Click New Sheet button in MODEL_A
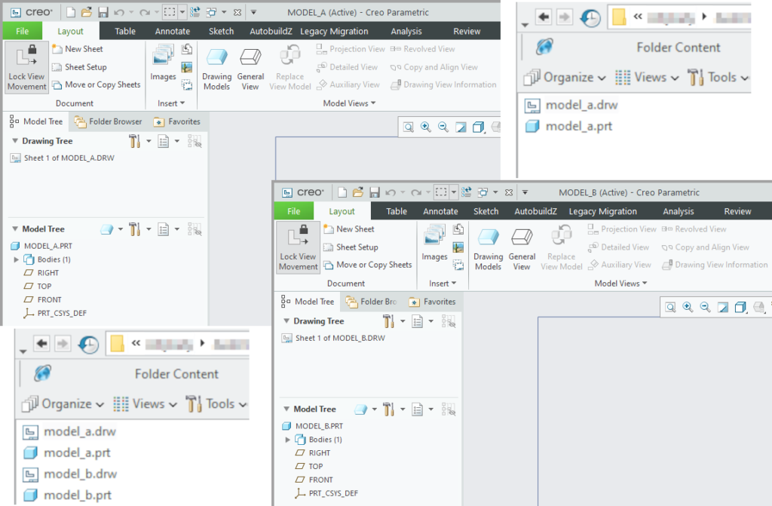Viewport: 772px width, 506px height. 78,49
